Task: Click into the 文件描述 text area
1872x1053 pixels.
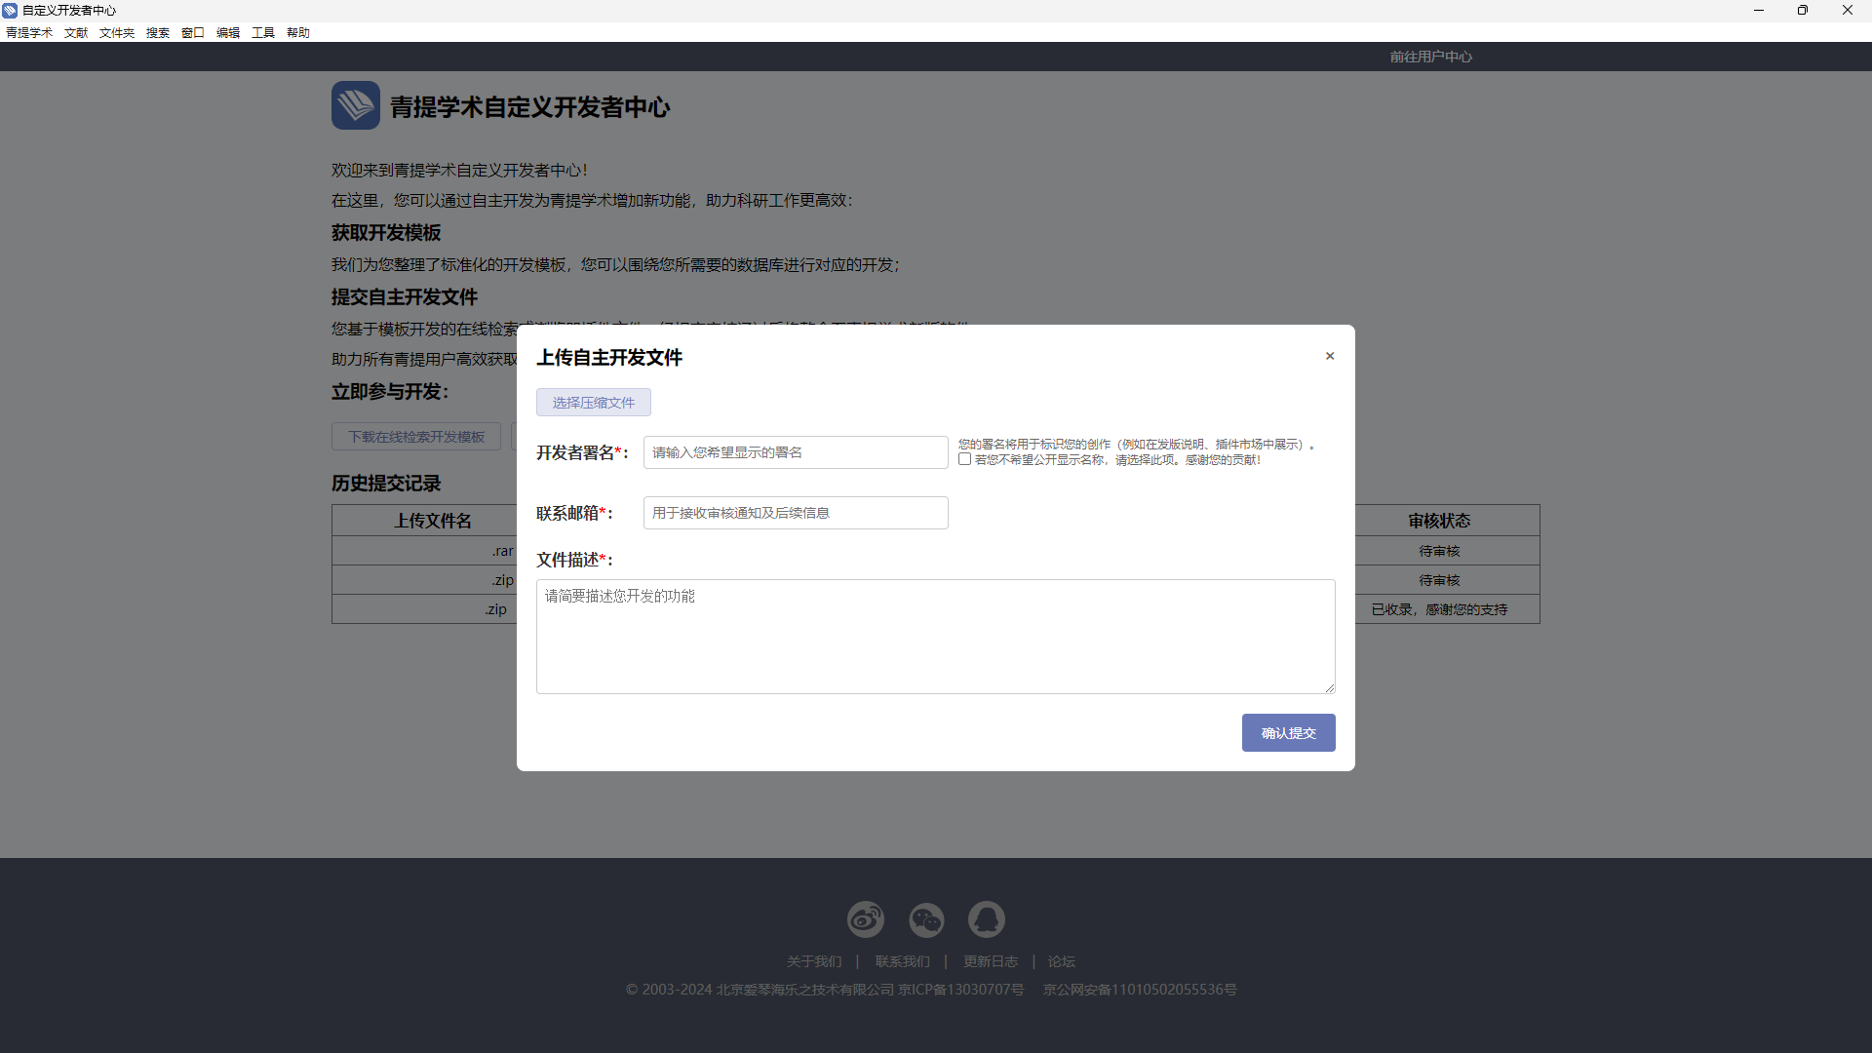Action: (934, 637)
